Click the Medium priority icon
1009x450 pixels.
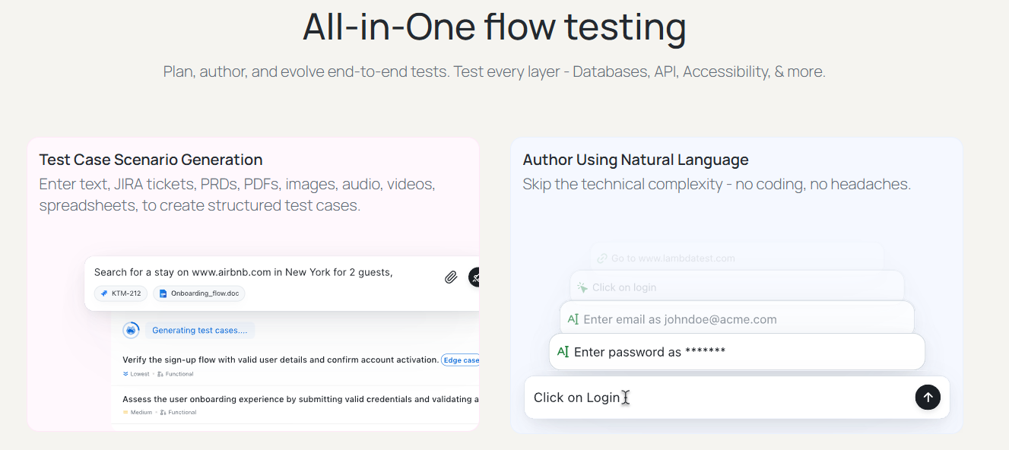[x=125, y=413]
